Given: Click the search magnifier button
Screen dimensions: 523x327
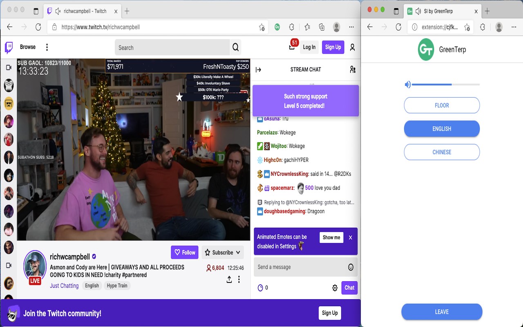Looking at the screenshot, I should 235,47.
